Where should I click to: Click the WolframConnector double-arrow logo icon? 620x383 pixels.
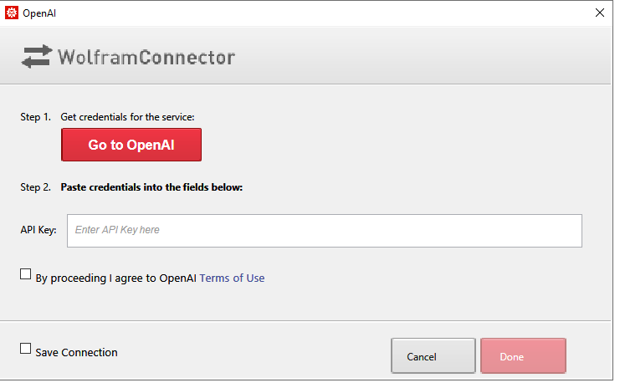(36, 57)
